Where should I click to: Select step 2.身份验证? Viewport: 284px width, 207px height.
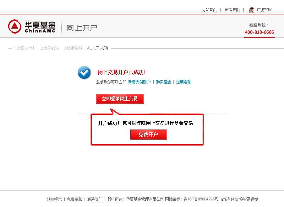coord(50,48)
